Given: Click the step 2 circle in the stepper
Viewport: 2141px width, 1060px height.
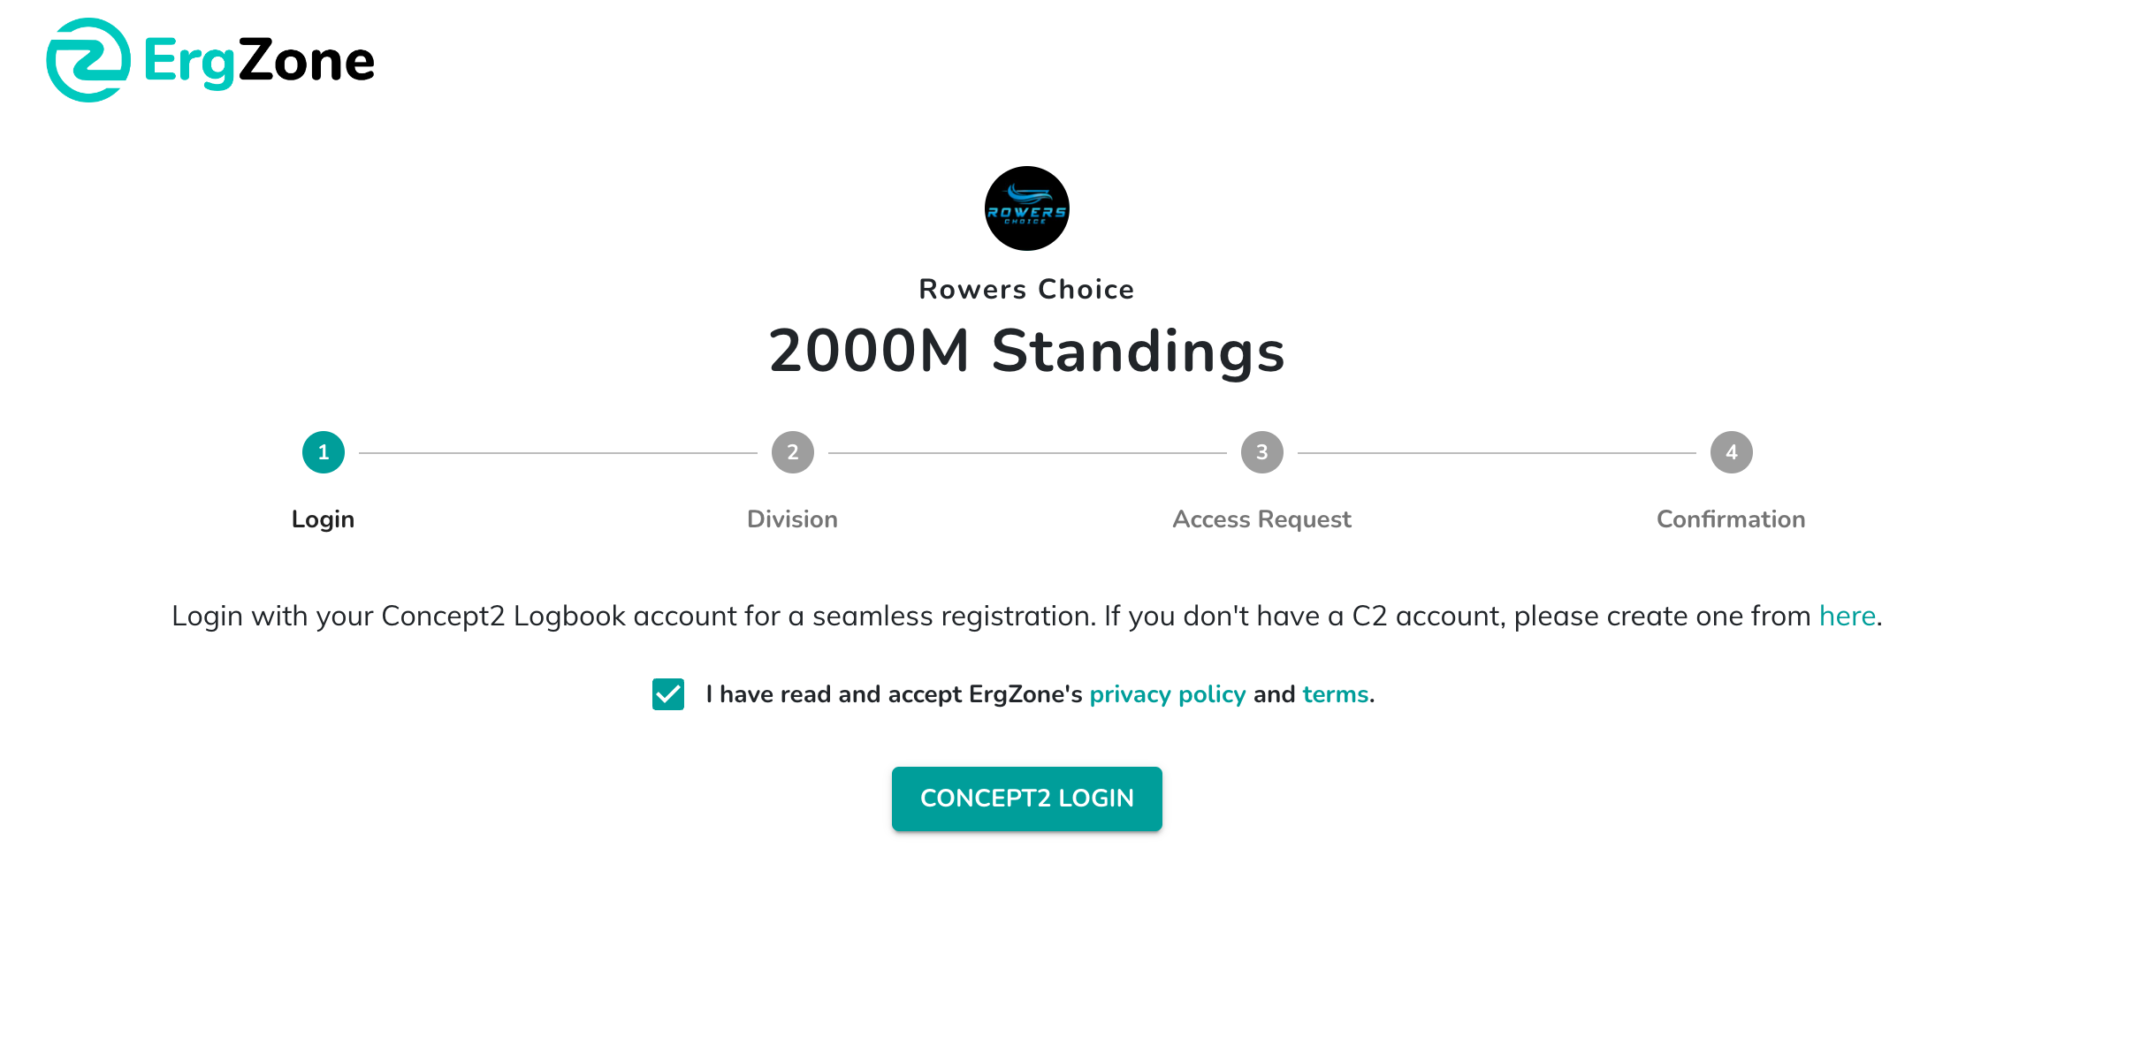Looking at the screenshot, I should click(792, 451).
